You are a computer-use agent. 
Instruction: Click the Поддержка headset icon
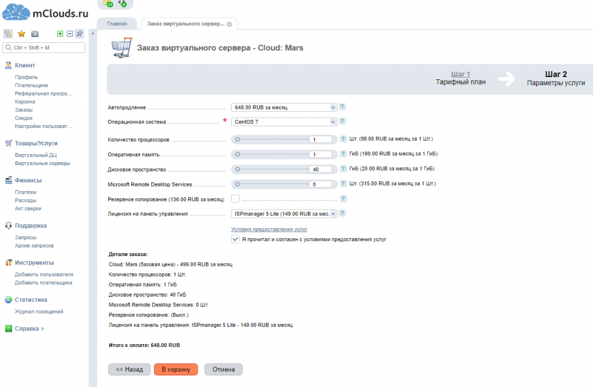[x=8, y=225]
